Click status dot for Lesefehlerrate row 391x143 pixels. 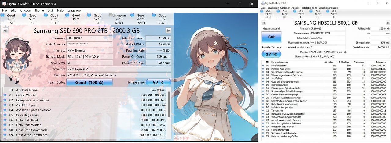(x=263, y=66)
